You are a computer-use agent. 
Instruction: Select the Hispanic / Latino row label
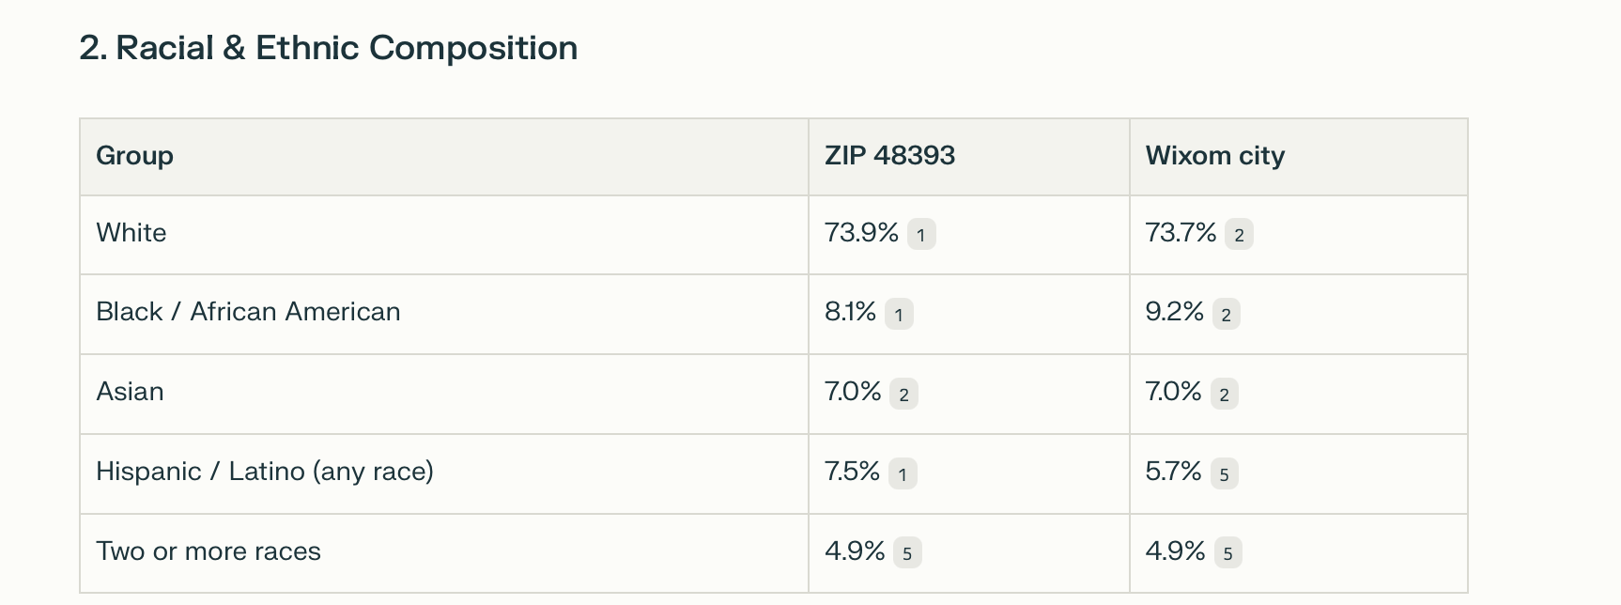coord(265,472)
